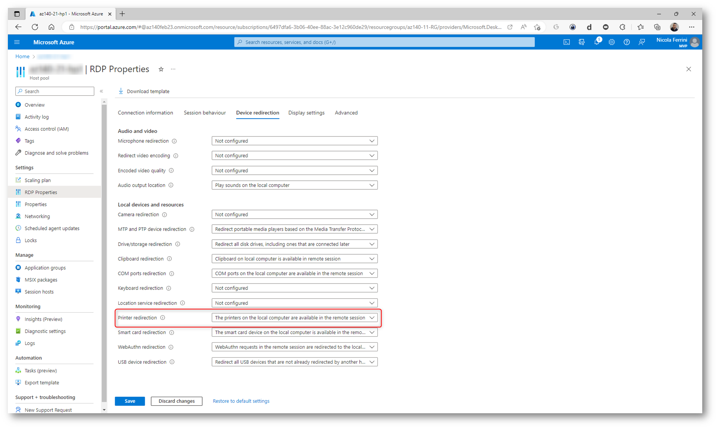This screenshot has width=718, height=429.
Task: Open Cloud Shell from the top bar
Action: tap(566, 42)
